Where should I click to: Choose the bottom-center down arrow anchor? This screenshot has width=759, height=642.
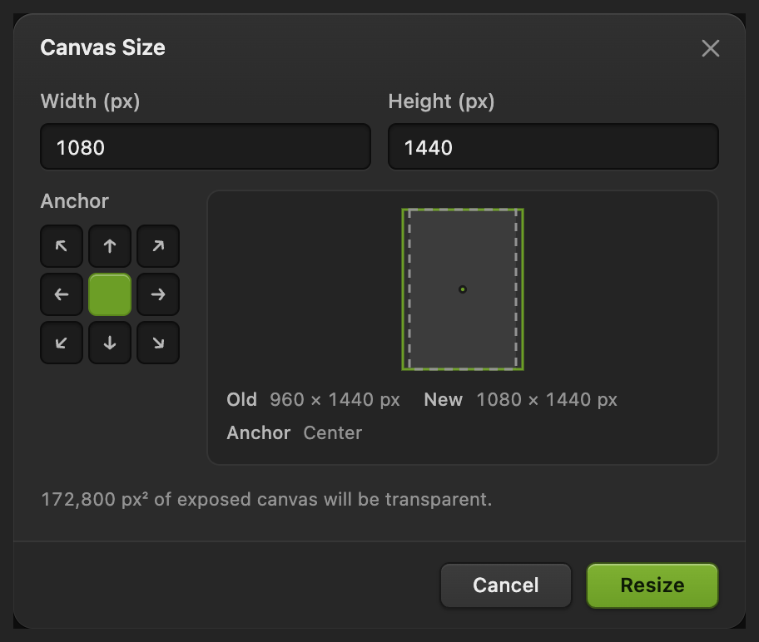coord(110,343)
